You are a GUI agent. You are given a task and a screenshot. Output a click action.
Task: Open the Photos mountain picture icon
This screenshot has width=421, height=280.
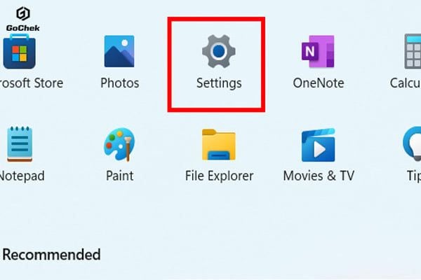[x=119, y=51]
